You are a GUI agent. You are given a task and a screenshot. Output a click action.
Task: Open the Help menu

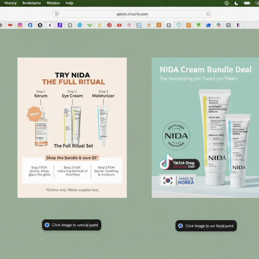(69, 3)
